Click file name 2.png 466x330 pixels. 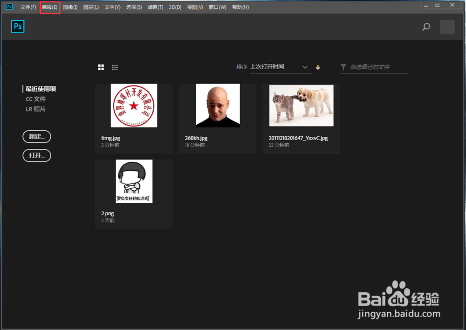tap(108, 213)
